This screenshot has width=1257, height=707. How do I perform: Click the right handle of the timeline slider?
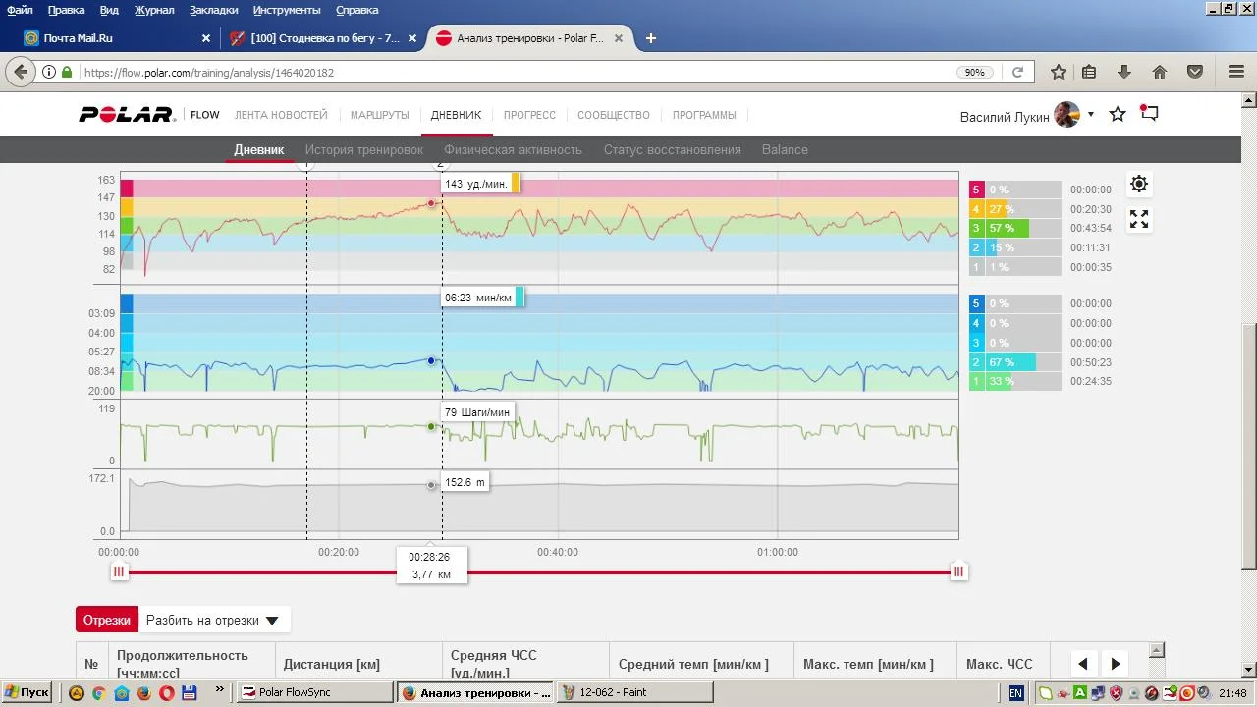click(958, 571)
